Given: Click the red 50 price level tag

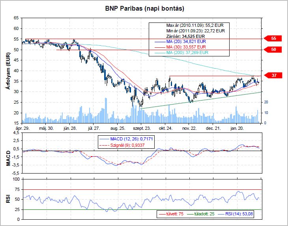Looking at the screenshot, I should [x=273, y=49].
